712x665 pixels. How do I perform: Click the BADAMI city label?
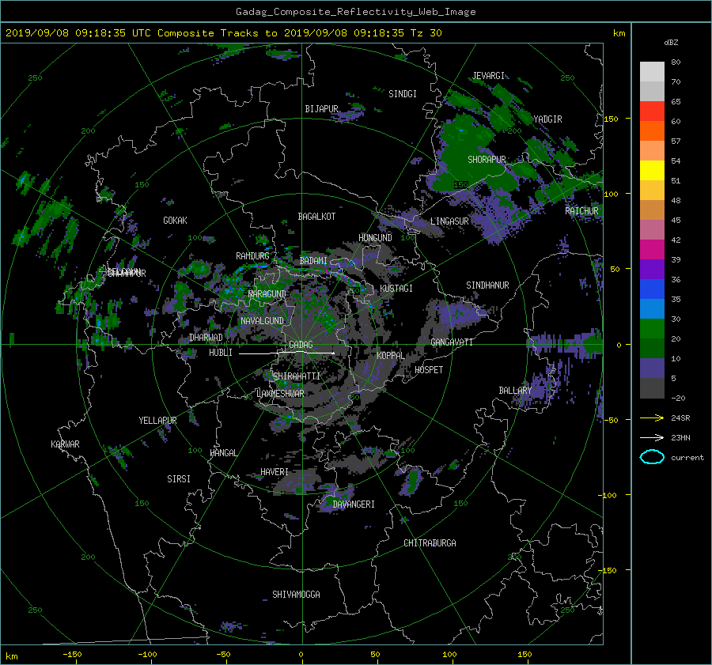(313, 261)
